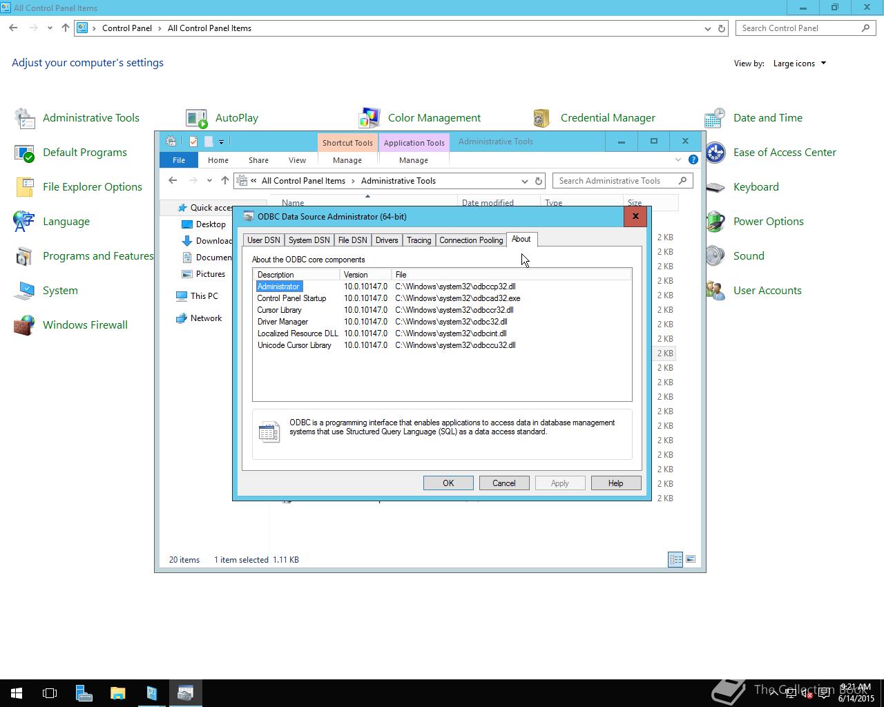Sort by the Version column header
884x707 pixels.
365,275
